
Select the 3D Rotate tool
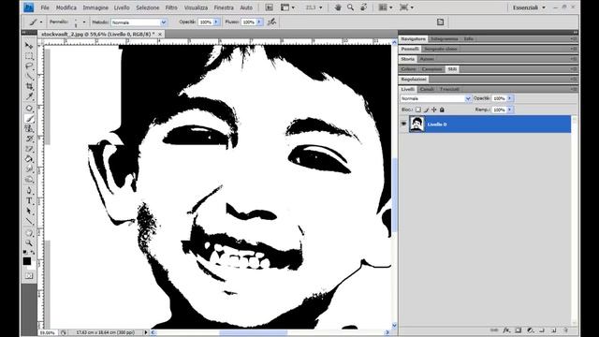point(29,233)
